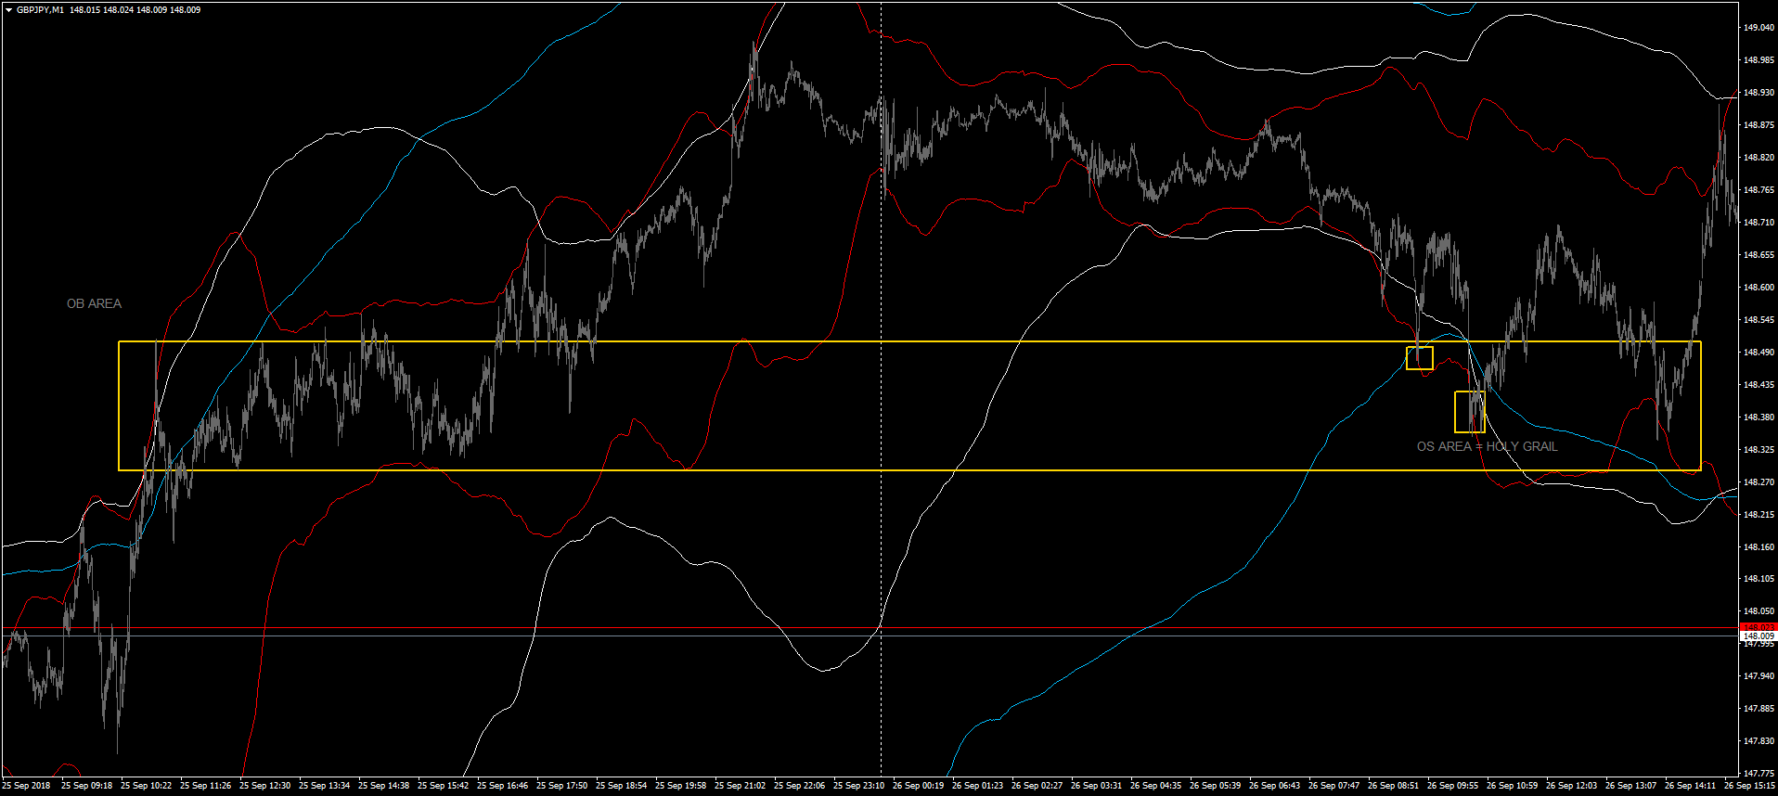
Task: Click the 147.885 price scale label
Action: pyautogui.click(x=1759, y=709)
